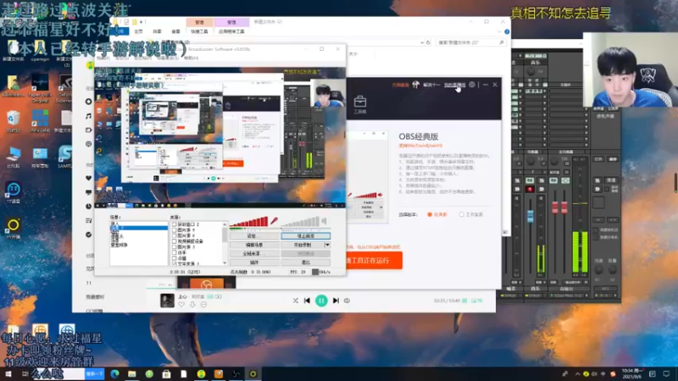Download the current song in the music player
This screenshot has height=381, width=678.
click(x=192, y=305)
